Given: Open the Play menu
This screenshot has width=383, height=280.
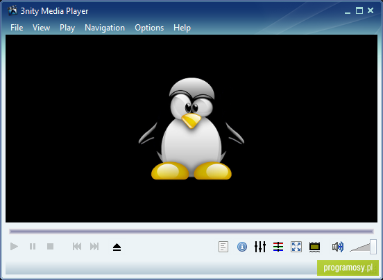Looking at the screenshot, I should click(x=67, y=28).
